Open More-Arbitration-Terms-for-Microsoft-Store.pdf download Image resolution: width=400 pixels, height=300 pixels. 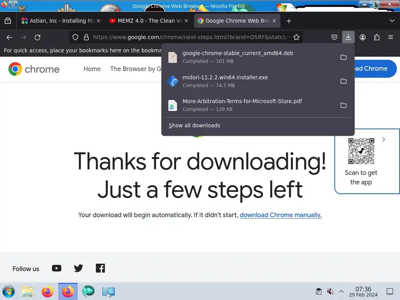click(x=250, y=105)
